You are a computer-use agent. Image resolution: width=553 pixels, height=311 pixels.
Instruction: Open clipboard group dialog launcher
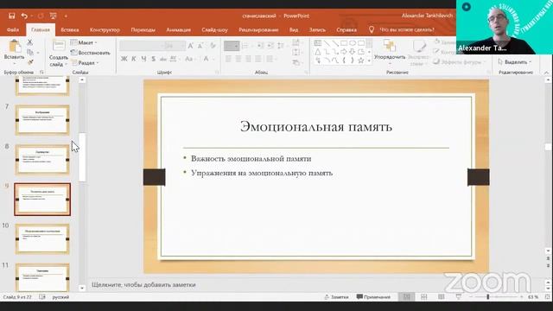(41, 73)
